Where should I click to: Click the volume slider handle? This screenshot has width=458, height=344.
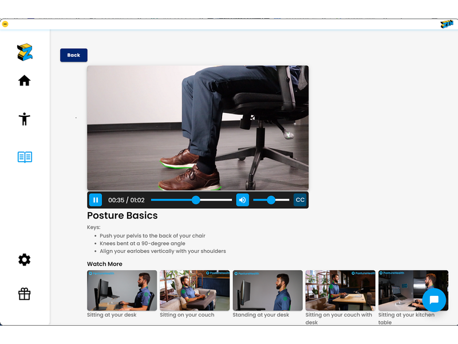271,200
